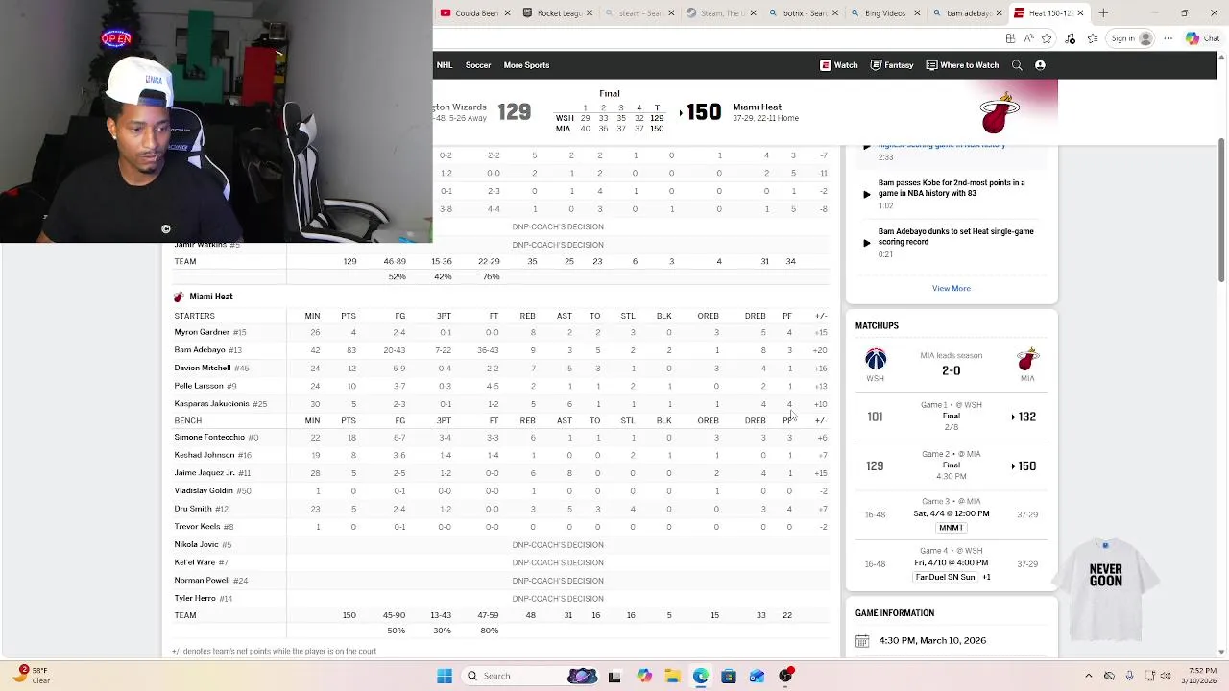Open Miami Heat team header link
Screen dimensions: 1229x691
pyautogui.click(x=211, y=297)
